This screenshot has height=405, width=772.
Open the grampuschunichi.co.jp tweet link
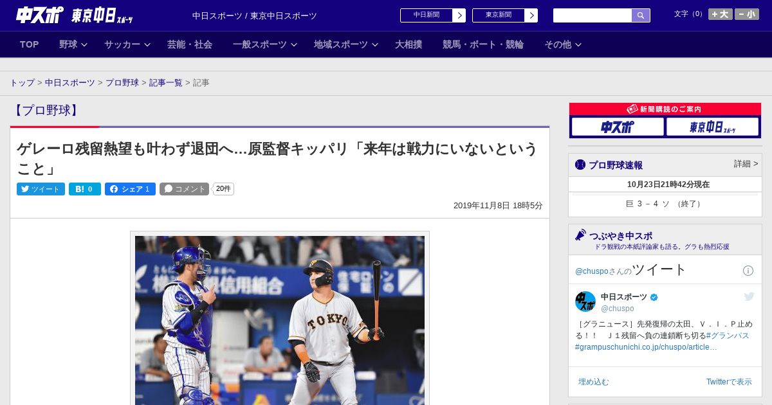pos(646,347)
